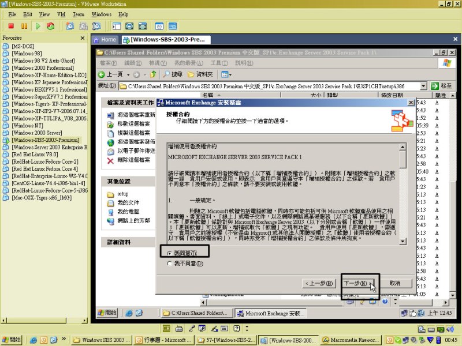
Task: Click the help question mark icon in VMware status bar
Action: pyautogui.click(x=237, y=328)
